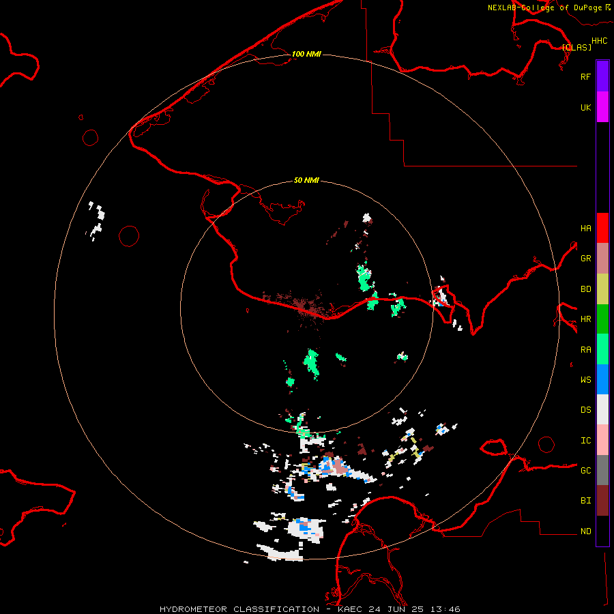Click the BI dark red legend swatch
This screenshot has width=614, height=614.
602,501
